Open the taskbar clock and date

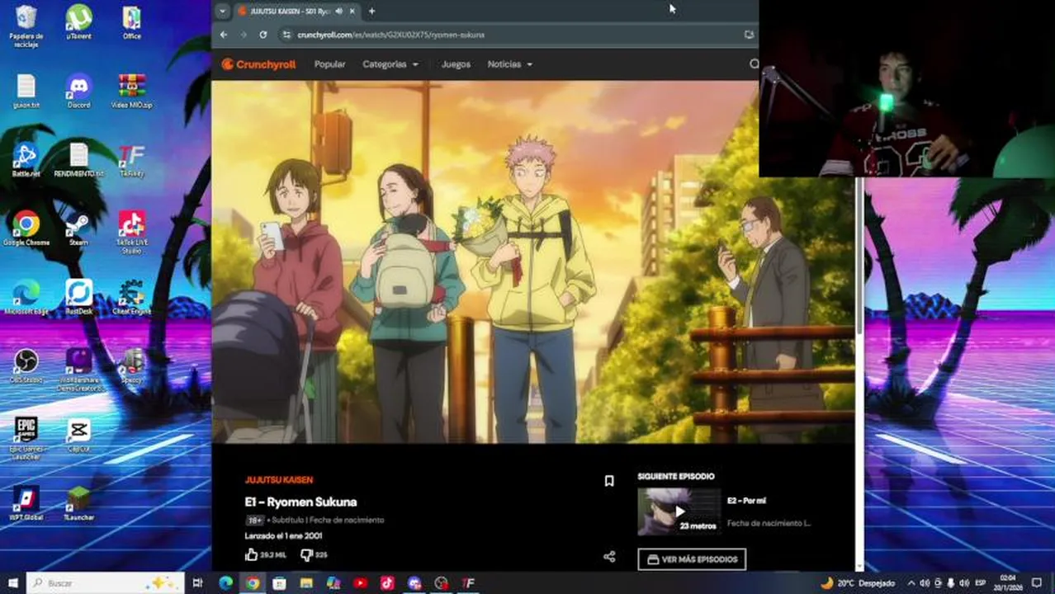pyautogui.click(x=1009, y=583)
